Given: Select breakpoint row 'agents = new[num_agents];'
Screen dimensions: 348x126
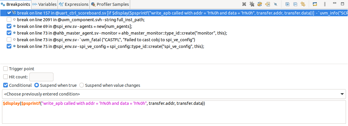Looking at the screenshot, I should point(174,26).
